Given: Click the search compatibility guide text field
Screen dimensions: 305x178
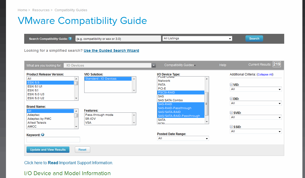Looking at the screenshot, I should click(118, 39).
